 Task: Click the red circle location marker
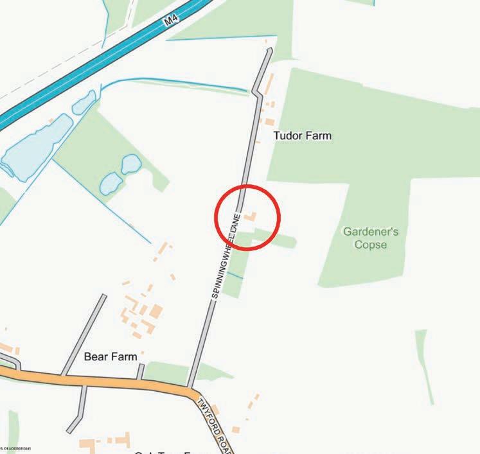(247, 218)
